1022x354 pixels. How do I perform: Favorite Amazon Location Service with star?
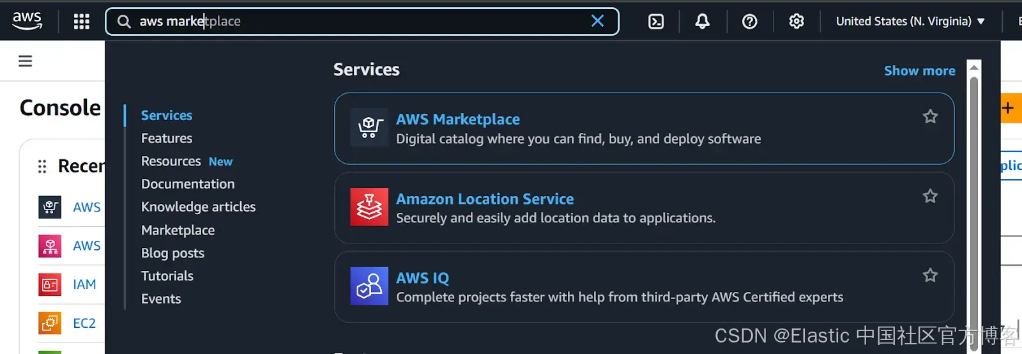point(930,196)
